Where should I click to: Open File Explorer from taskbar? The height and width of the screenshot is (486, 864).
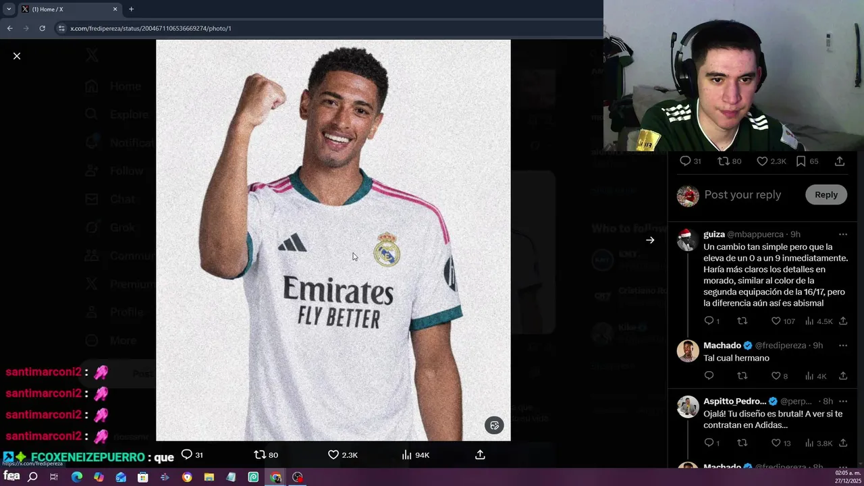[209, 477]
